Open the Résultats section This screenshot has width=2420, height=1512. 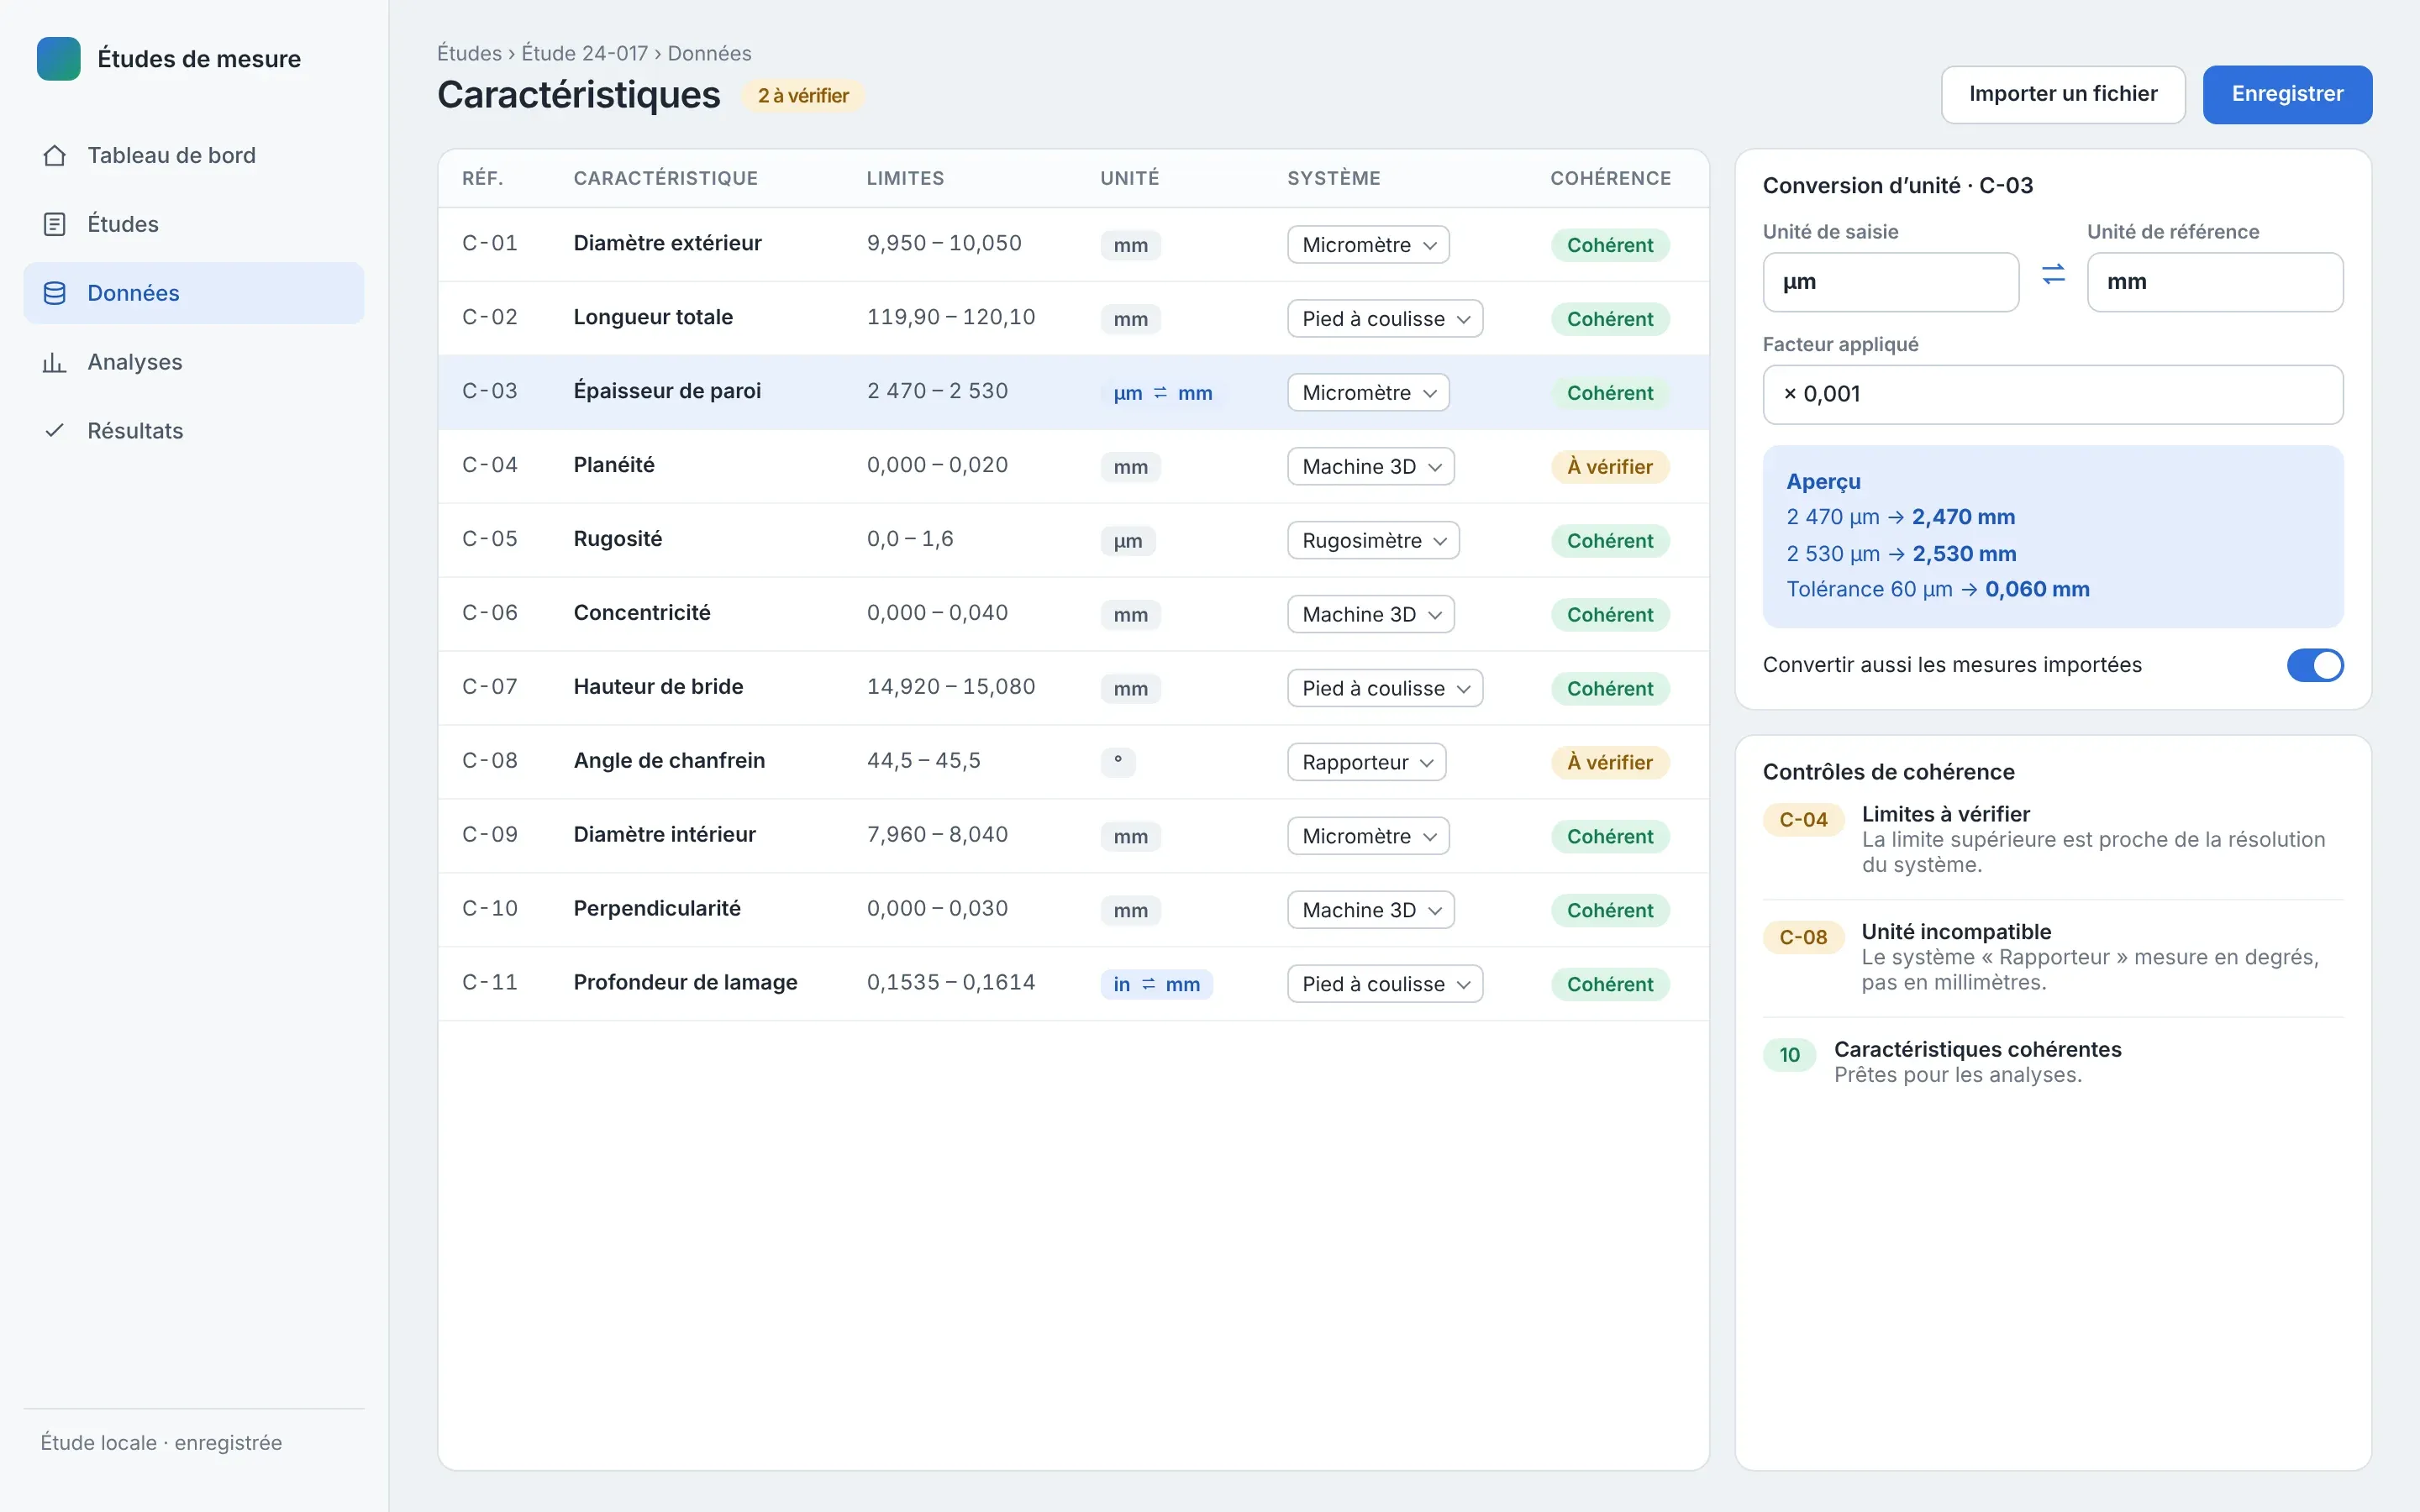[x=194, y=431]
